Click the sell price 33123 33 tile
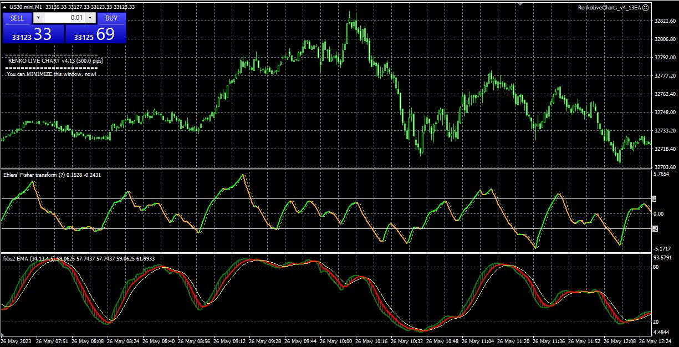679x347 pixels. click(34, 34)
